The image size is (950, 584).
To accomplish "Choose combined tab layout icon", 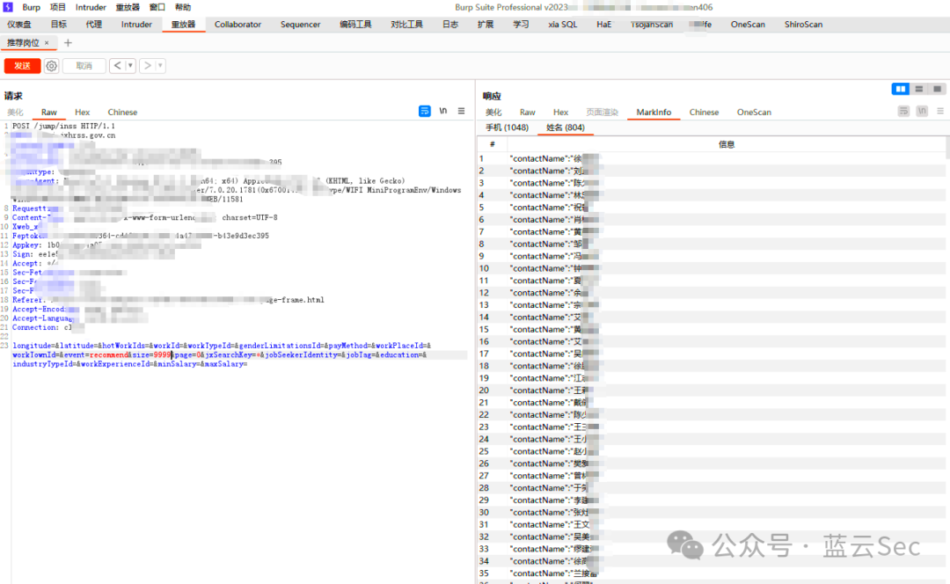I will click(938, 89).
